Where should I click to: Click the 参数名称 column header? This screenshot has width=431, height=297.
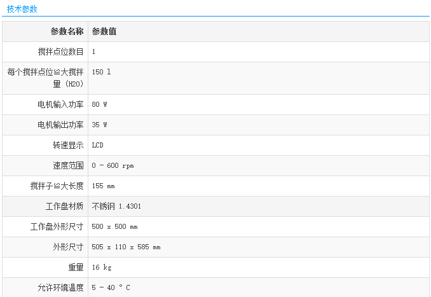[x=67, y=31]
